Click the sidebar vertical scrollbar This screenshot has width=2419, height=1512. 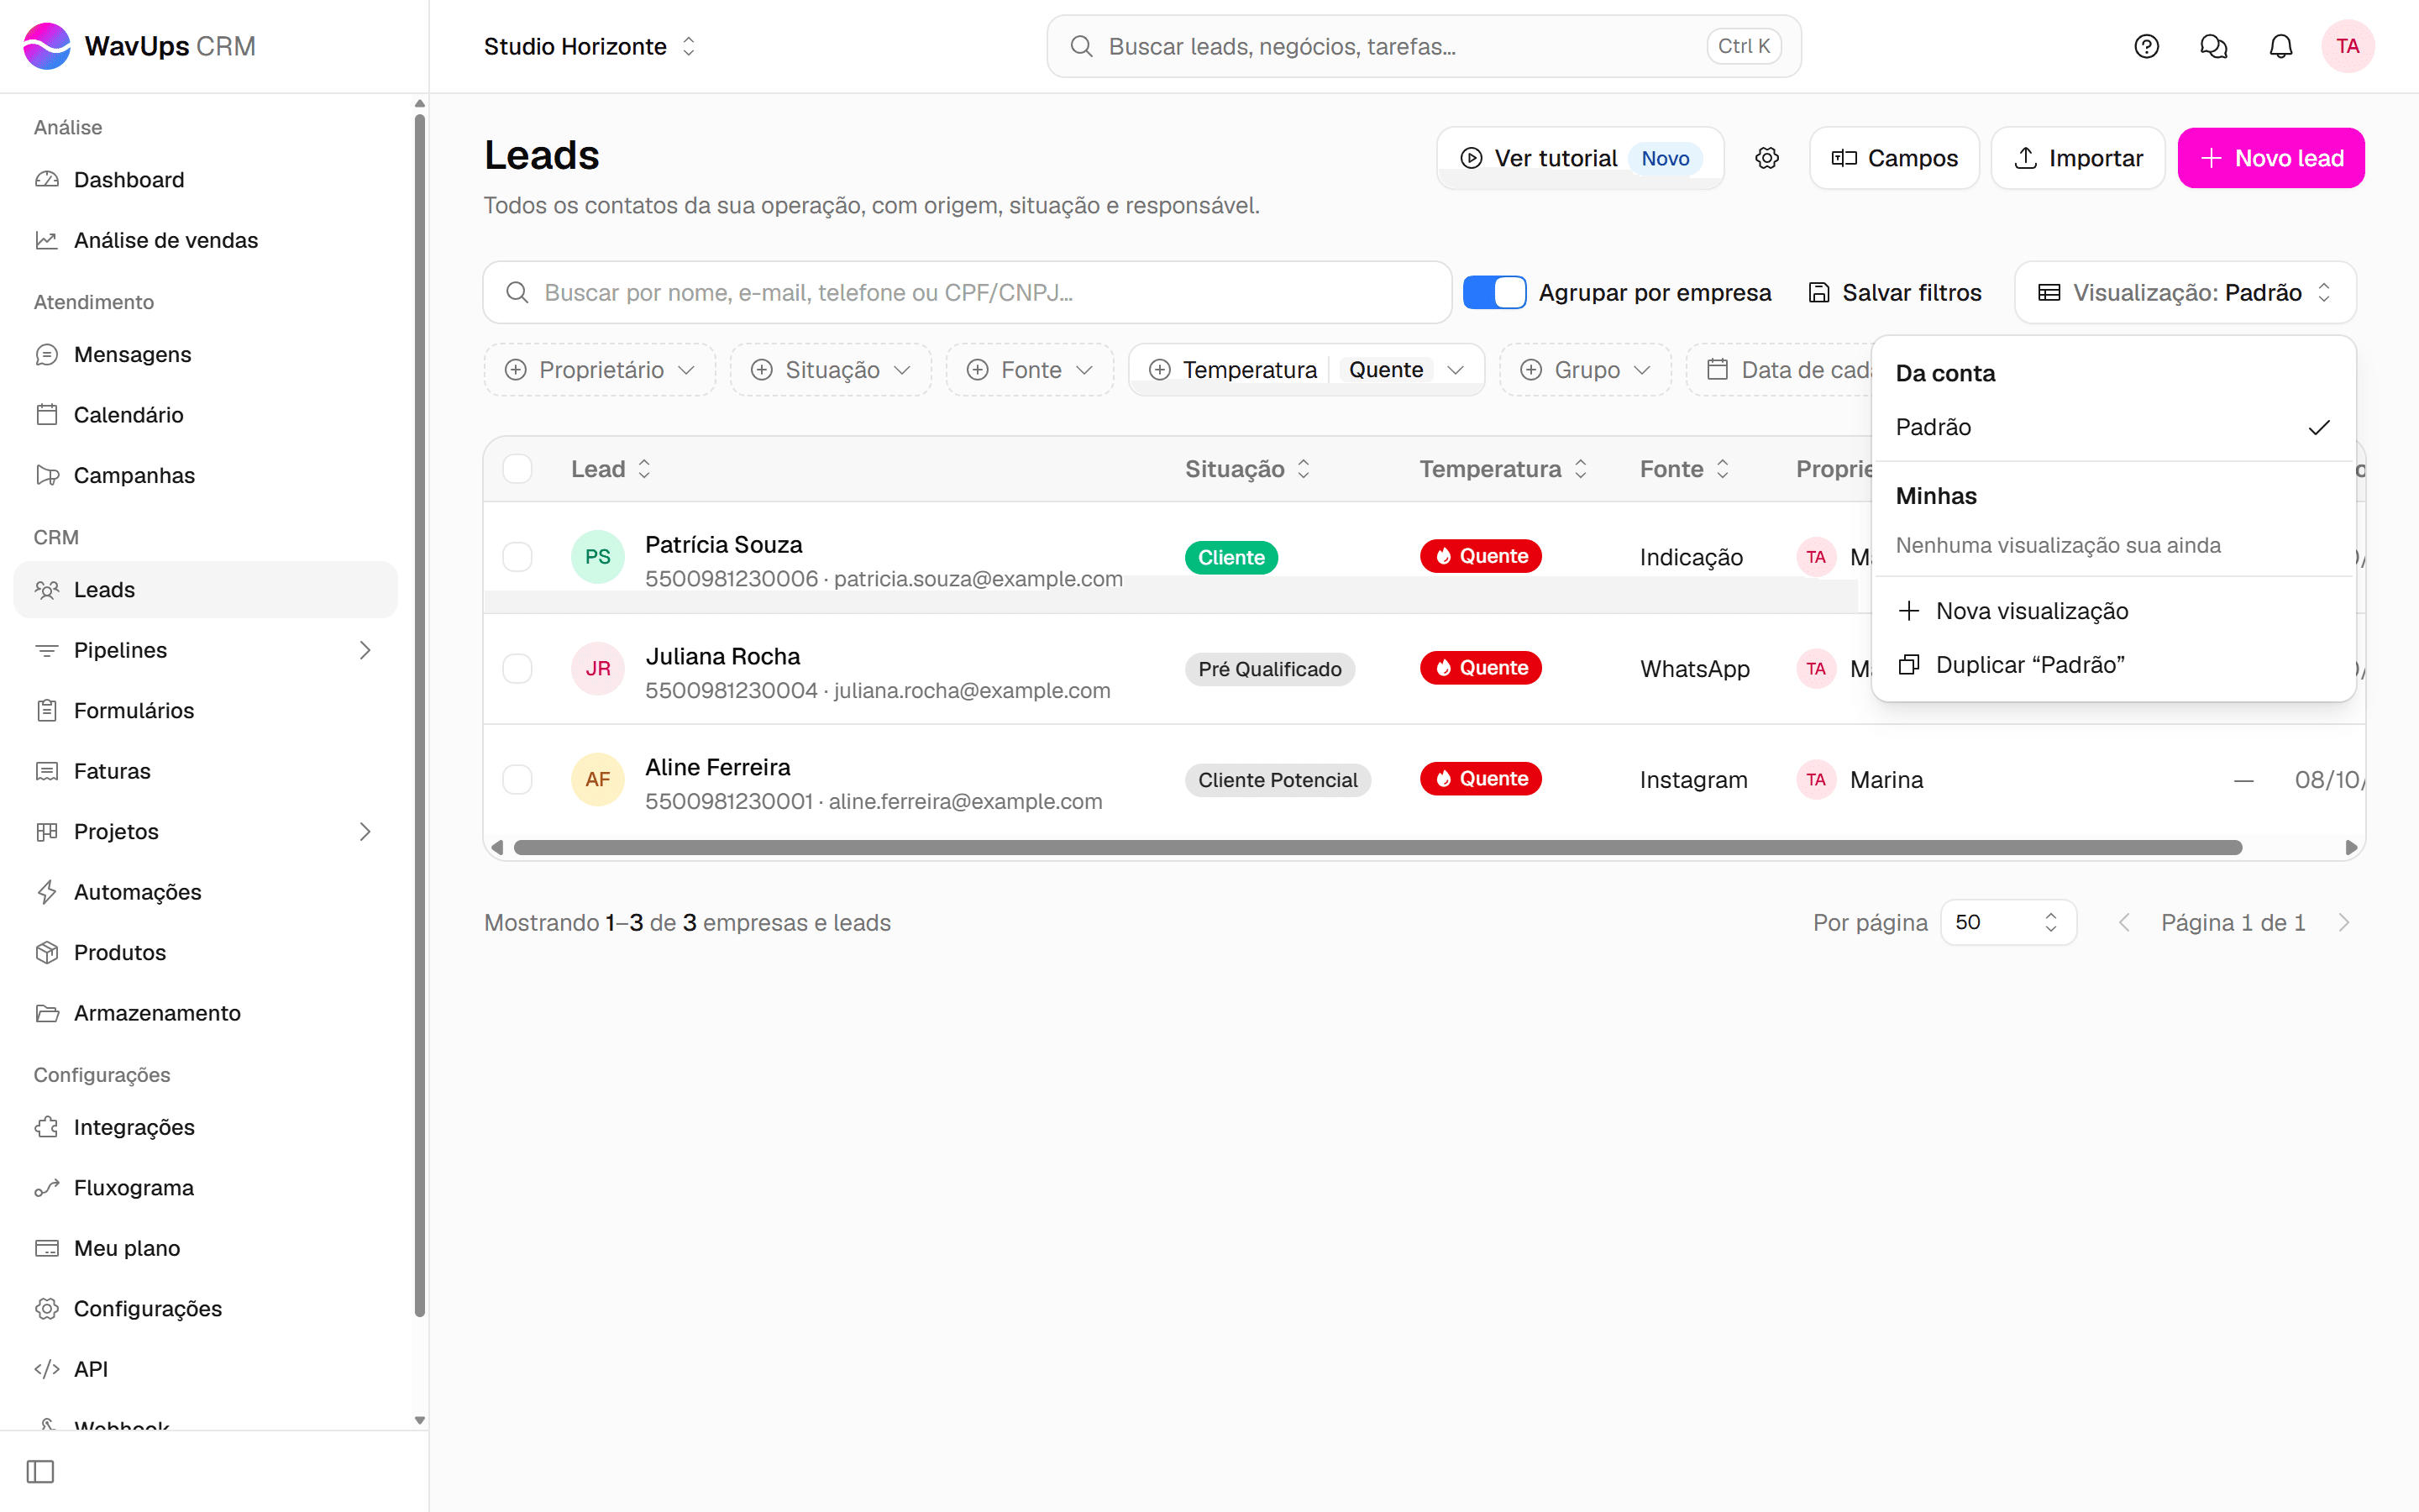pyautogui.click(x=420, y=715)
